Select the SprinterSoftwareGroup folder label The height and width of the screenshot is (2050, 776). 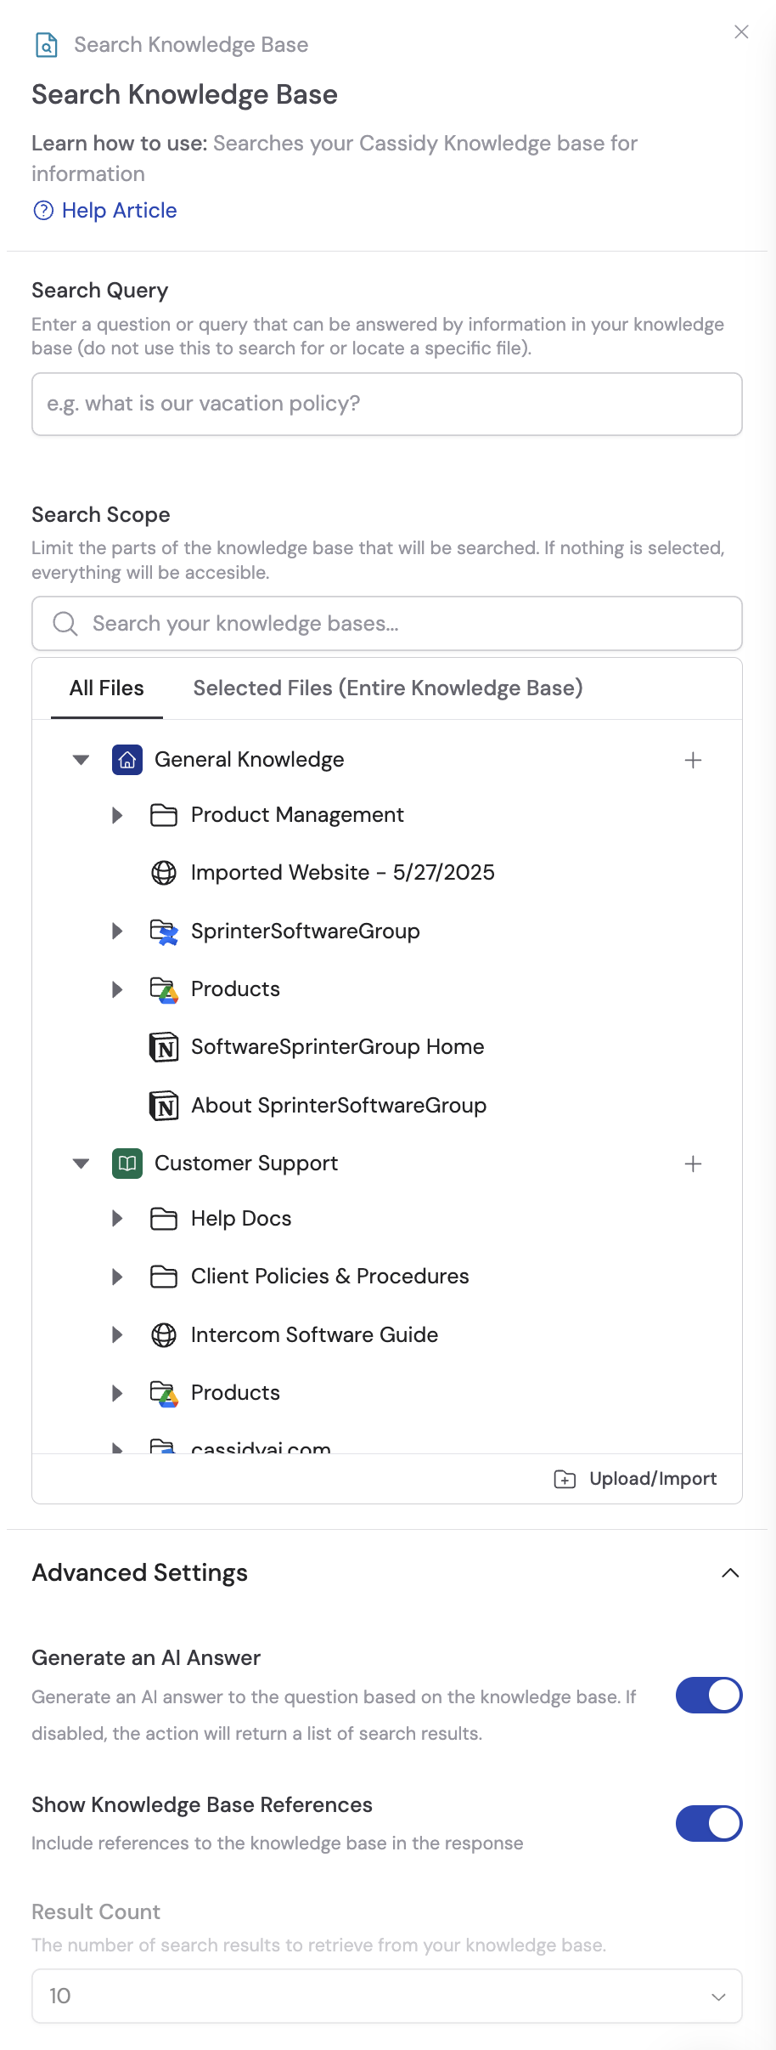pos(306,932)
